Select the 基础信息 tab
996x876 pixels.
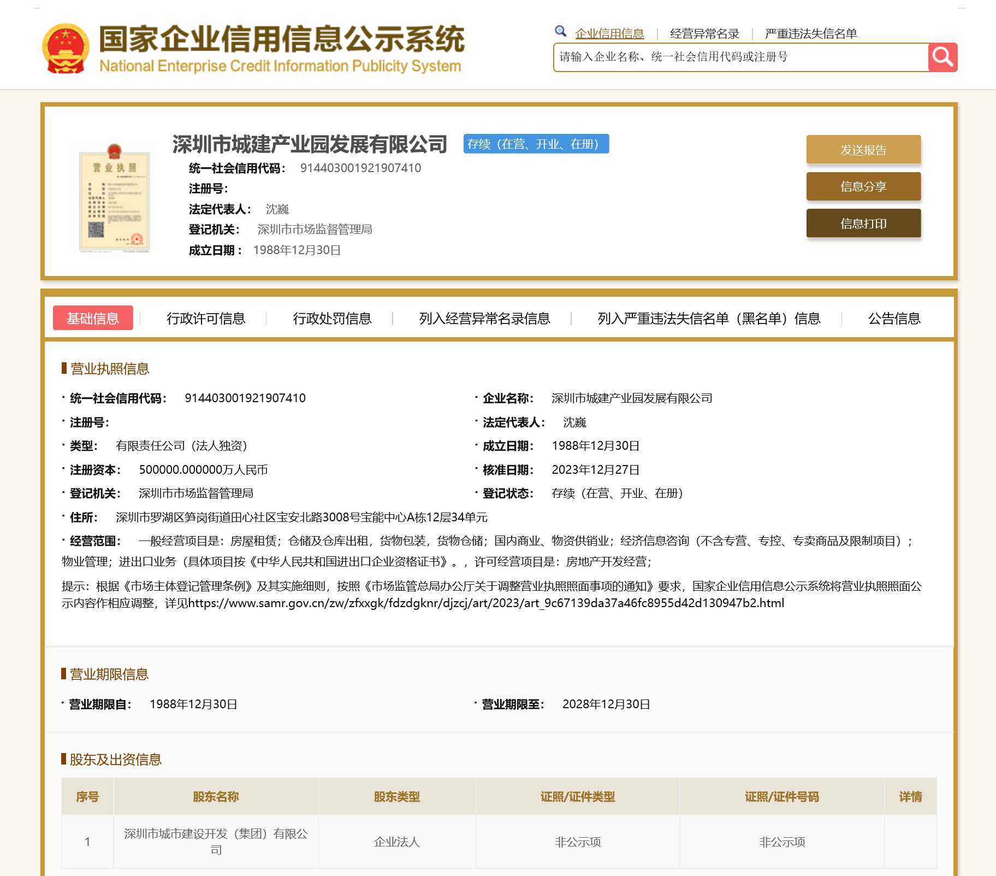click(93, 318)
